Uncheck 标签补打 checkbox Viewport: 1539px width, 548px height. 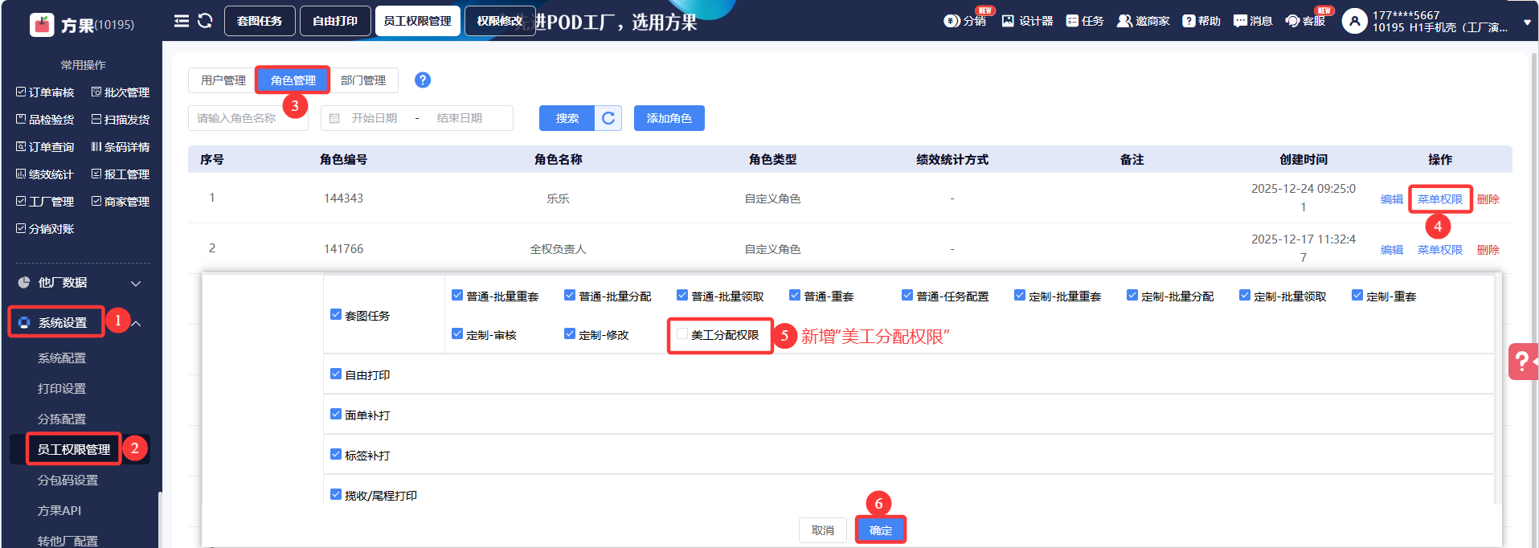coord(336,455)
